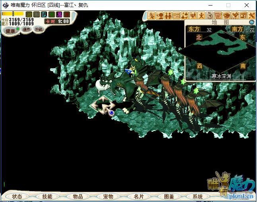Click the two-person party icon
The height and width of the screenshot is (202, 257).
pyautogui.click(x=168, y=15)
